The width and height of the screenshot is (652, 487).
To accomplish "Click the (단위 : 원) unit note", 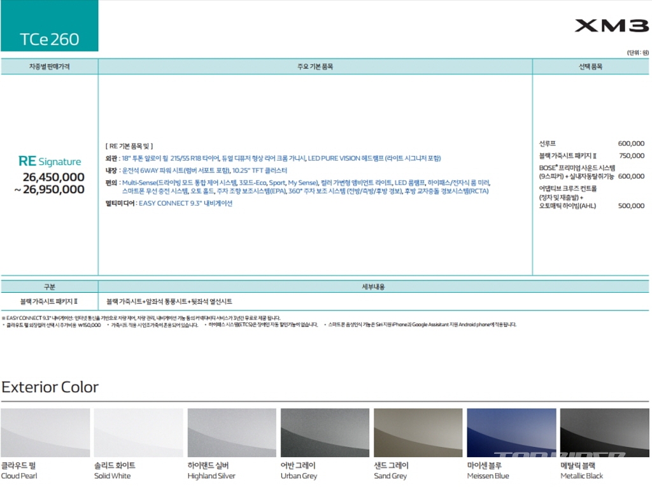I will 638,53.
